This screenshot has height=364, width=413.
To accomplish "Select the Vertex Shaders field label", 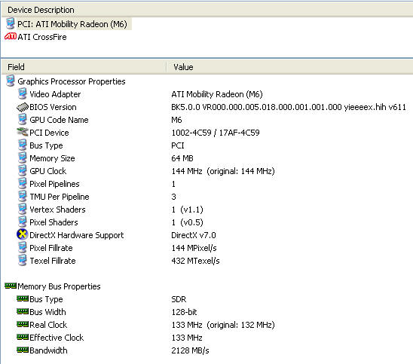I will tap(57, 210).
